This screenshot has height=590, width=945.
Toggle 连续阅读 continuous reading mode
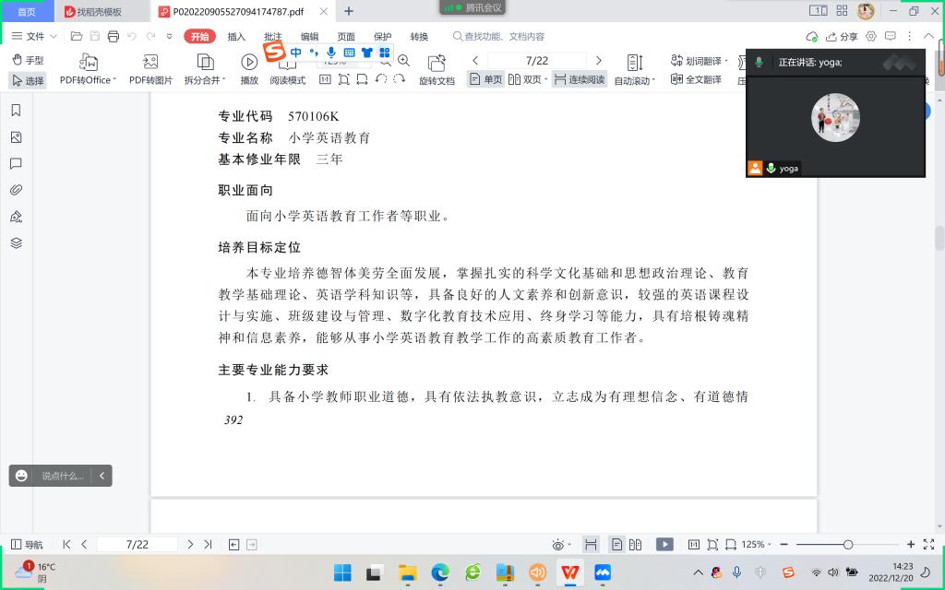coord(579,79)
